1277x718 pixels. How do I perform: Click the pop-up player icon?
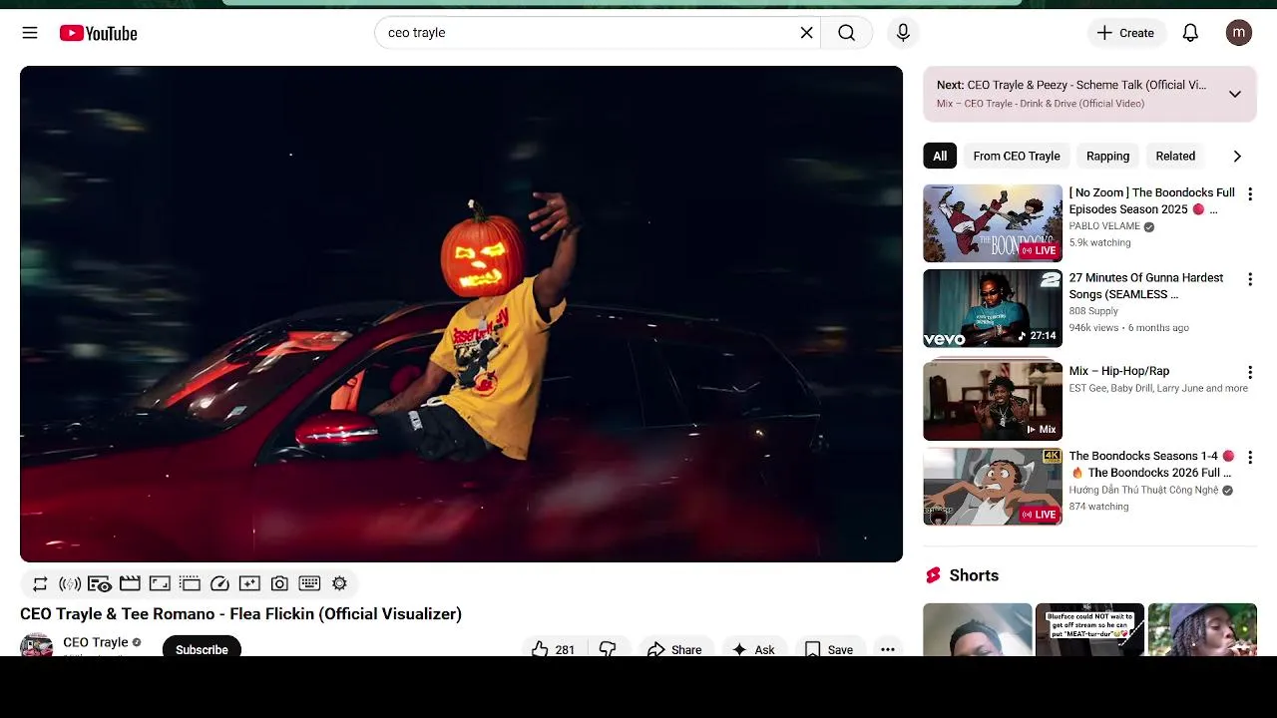pos(190,583)
